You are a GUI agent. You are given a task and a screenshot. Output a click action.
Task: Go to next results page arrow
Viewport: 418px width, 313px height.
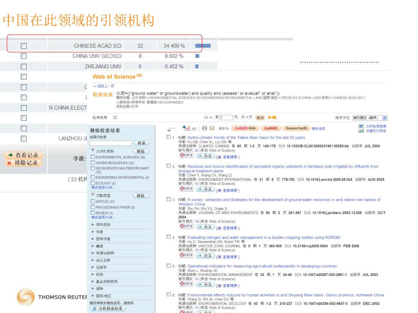tap(270, 117)
